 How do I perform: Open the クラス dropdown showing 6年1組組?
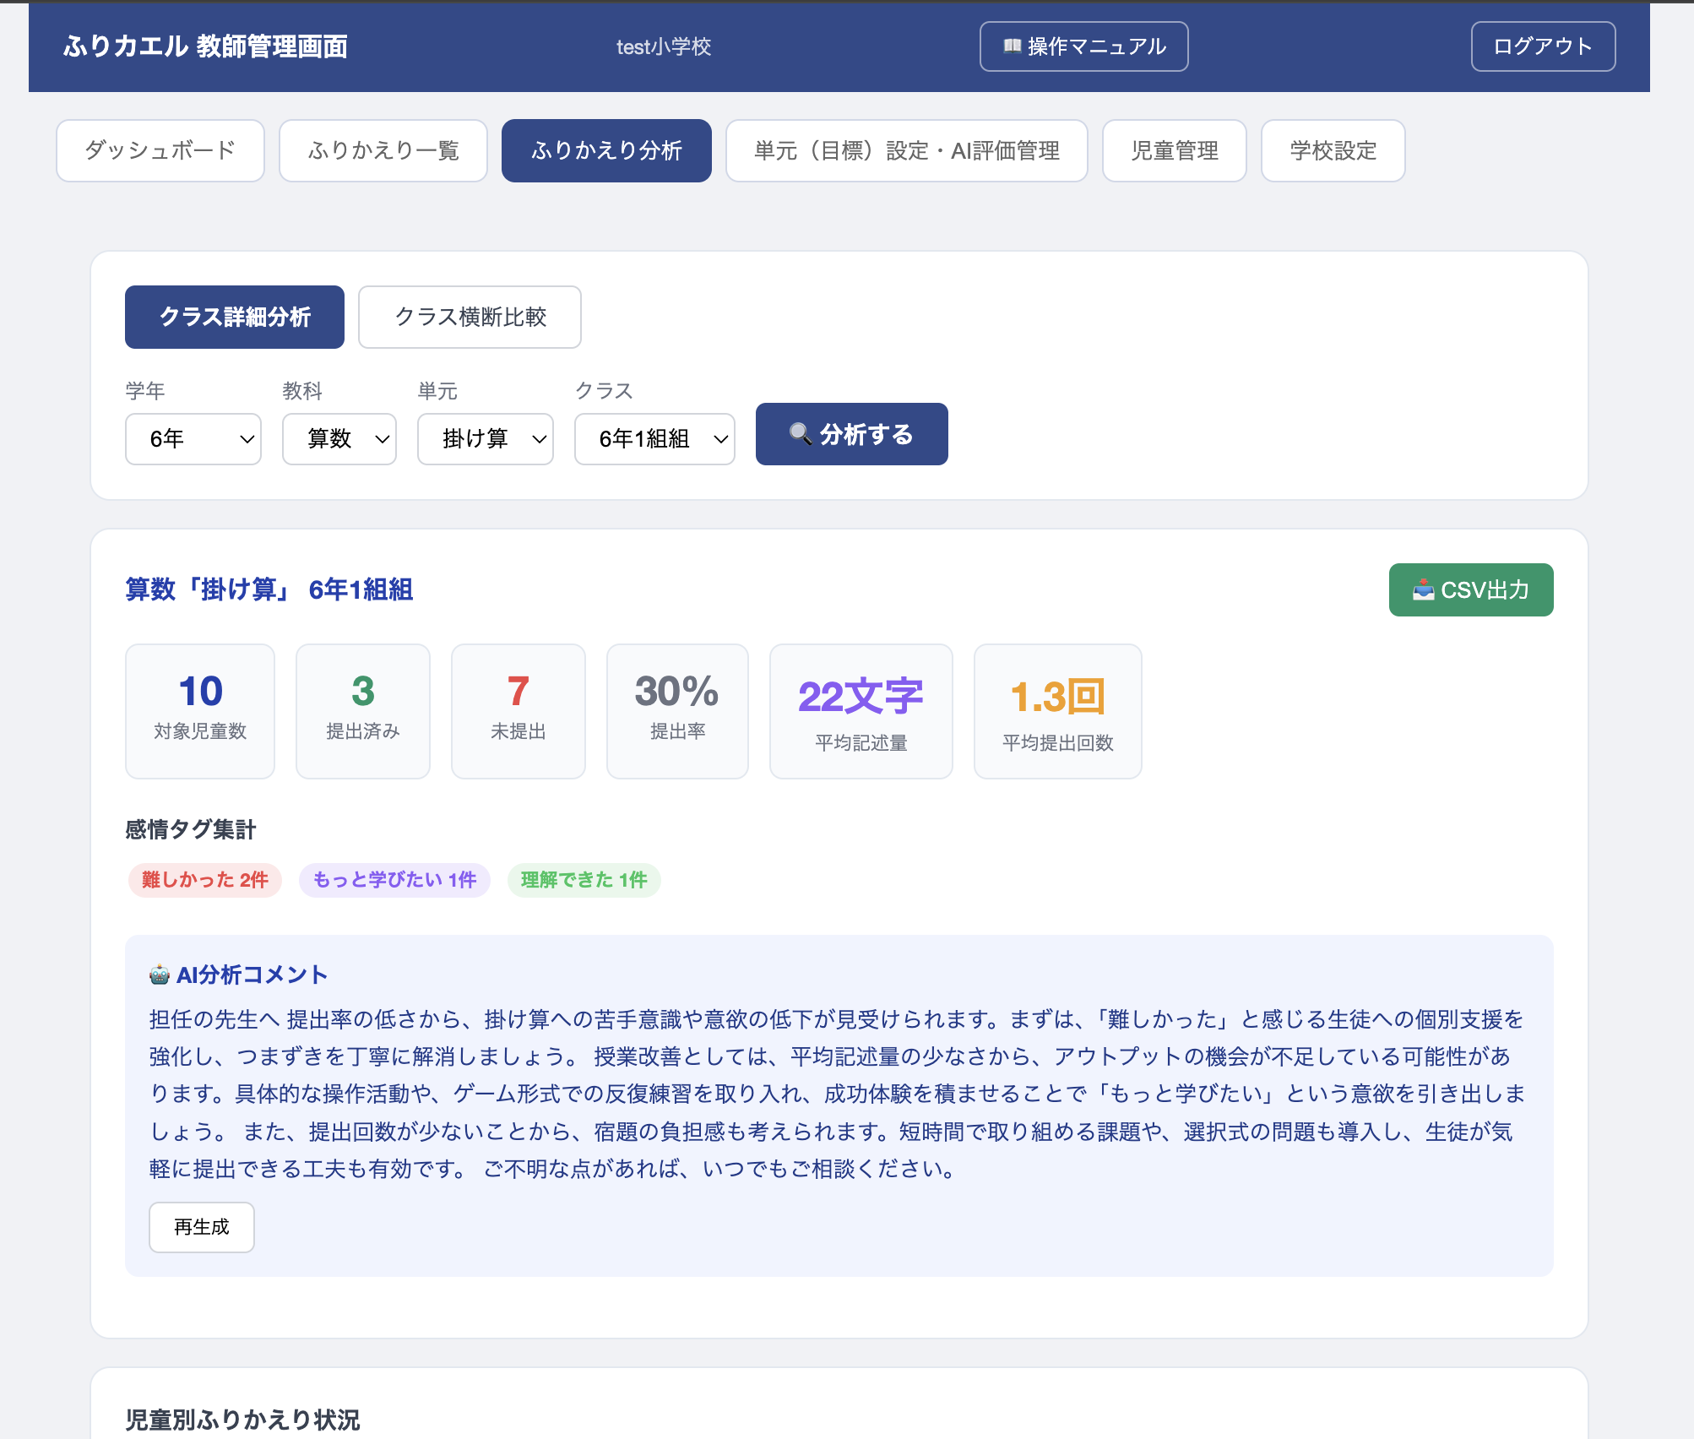pyautogui.click(x=654, y=439)
